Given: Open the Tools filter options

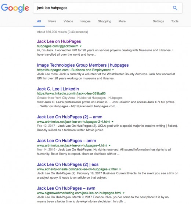Looking at the screenshot, I should click(x=175, y=21).
